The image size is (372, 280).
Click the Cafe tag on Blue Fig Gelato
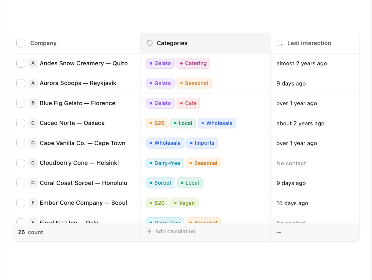coord(188,103)
